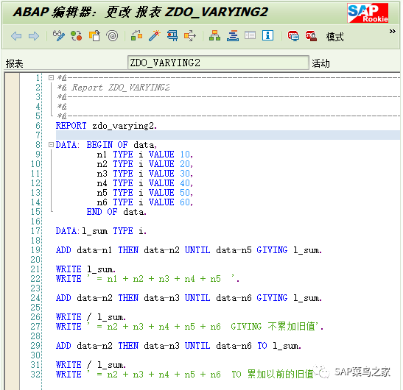This screenshot has width=403, height=390.
Task: Display the Object List hierarchy icon
Action: click(x=214, y=35)
